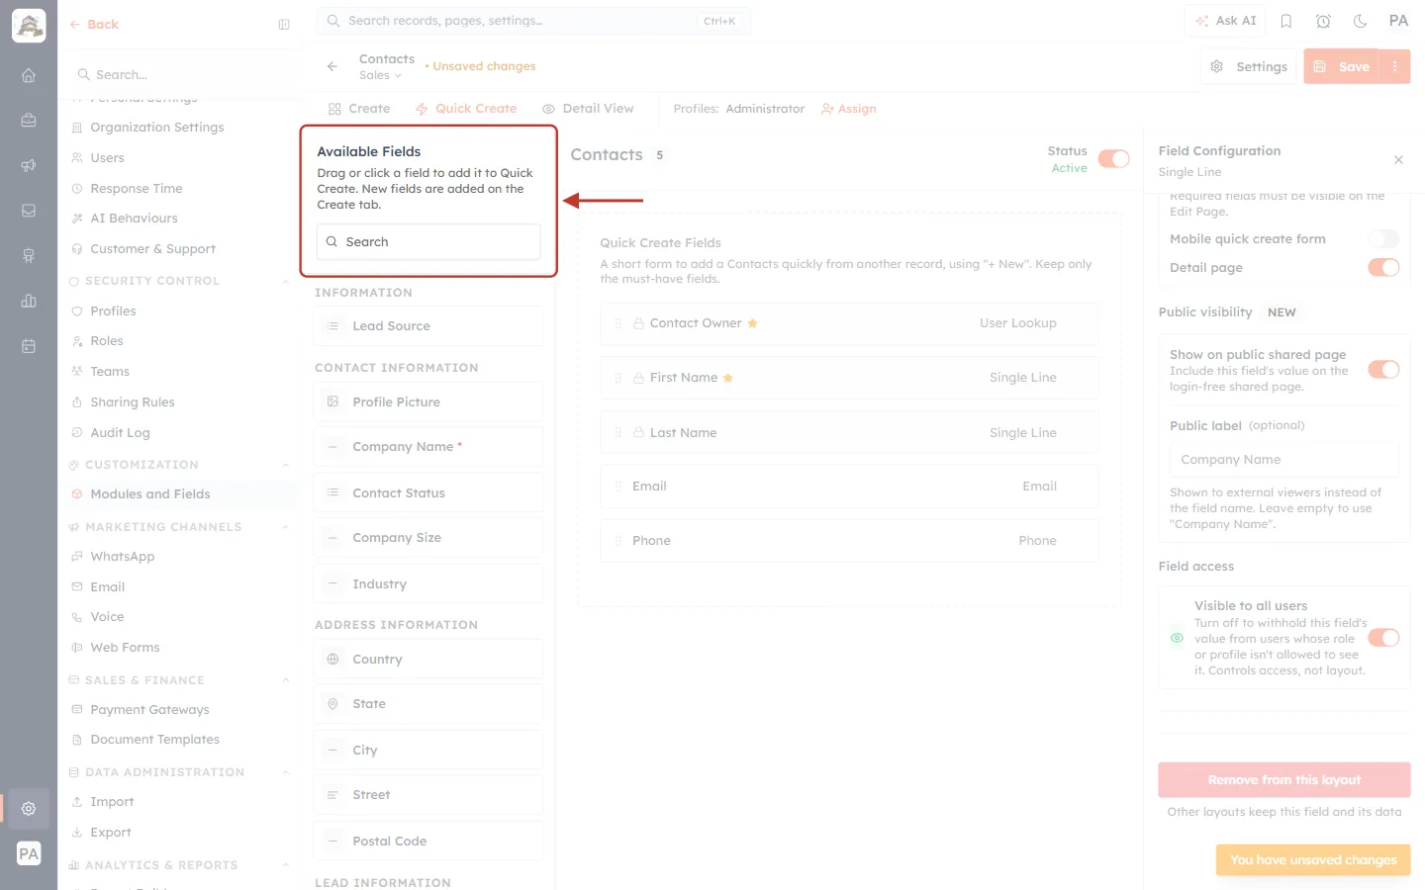Image resolution: width=1425 pixels, height=890 pixels.
Task: Collapse the Data Administration section
Action: pyautogui.click(x=286, y=772)
